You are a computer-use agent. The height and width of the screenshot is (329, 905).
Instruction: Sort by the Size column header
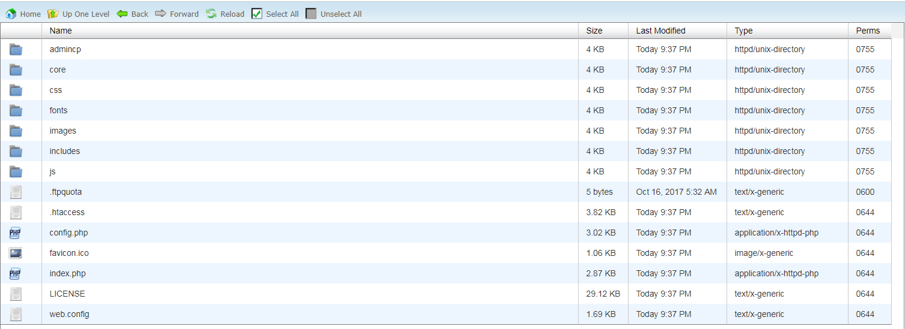pos(603,31)
